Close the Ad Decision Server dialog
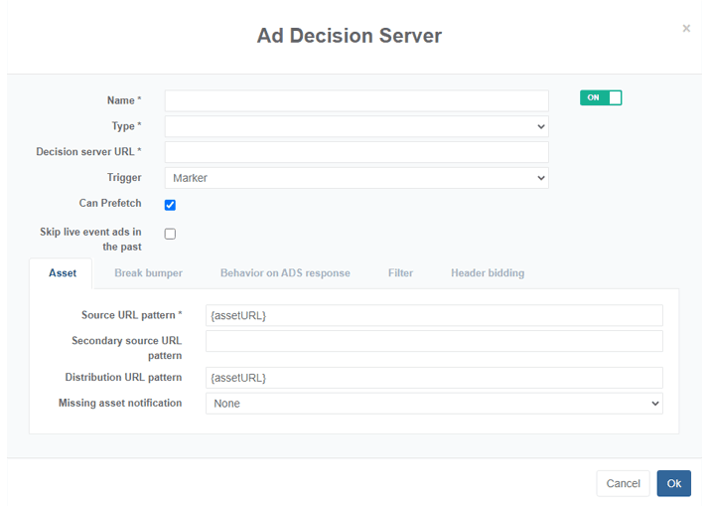 tap(686, 29)
